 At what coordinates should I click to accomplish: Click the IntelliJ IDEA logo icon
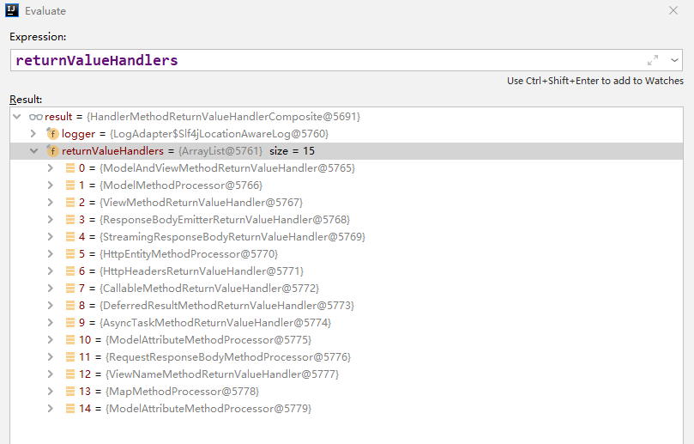click(12, 10)
